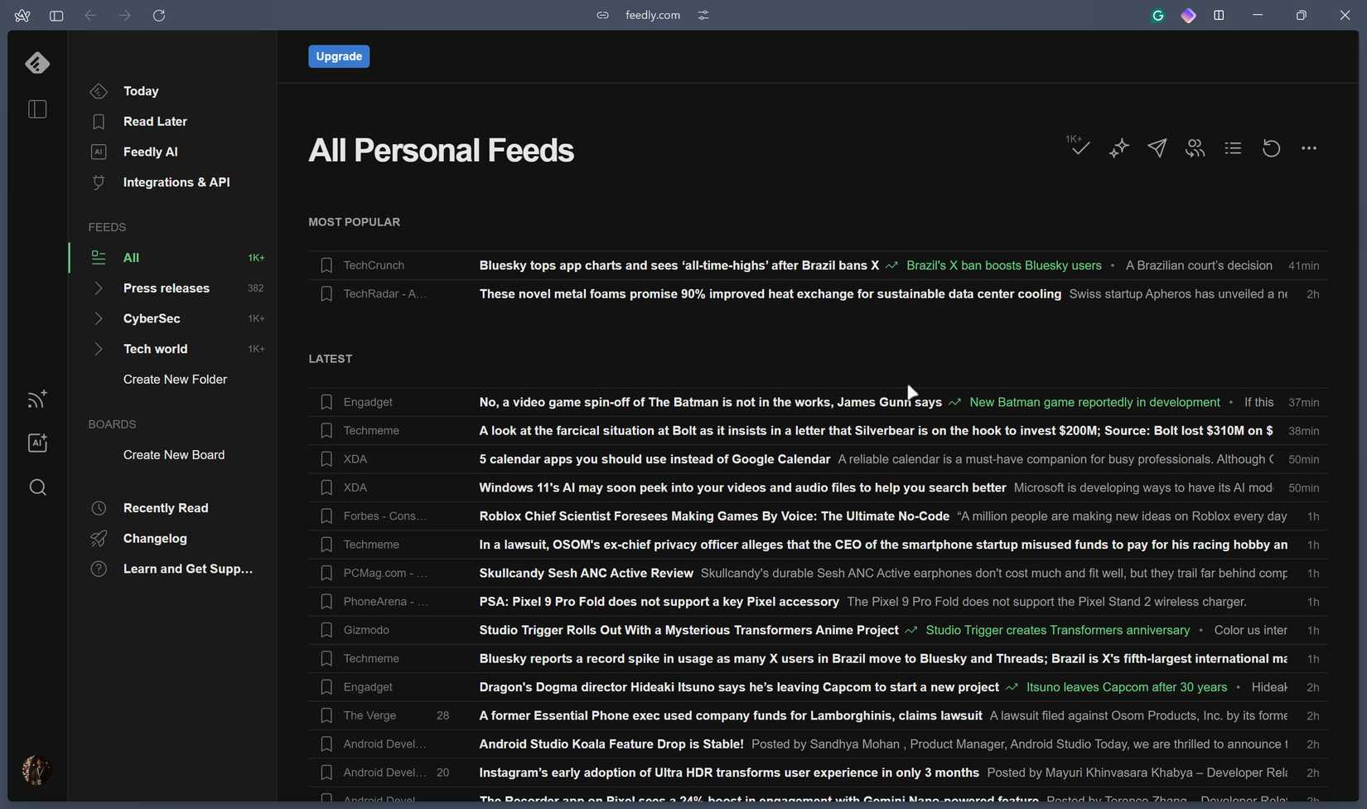
Task: Toggle browser split view icon
Action: point(1219,15)
